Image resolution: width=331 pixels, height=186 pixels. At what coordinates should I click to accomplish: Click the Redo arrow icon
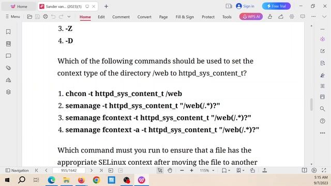61,17
